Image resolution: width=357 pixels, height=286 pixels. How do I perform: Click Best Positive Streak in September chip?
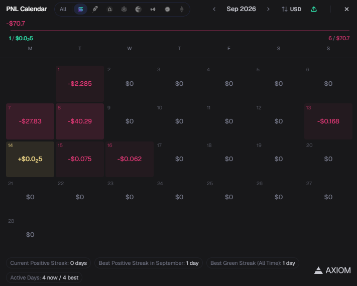pos(149,263)
